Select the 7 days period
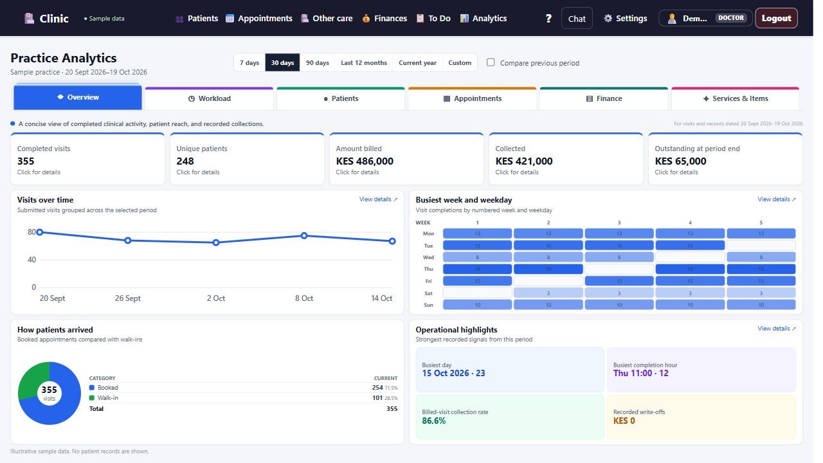Viewport: 823px width, 463px height. click(x=249, y=62)
